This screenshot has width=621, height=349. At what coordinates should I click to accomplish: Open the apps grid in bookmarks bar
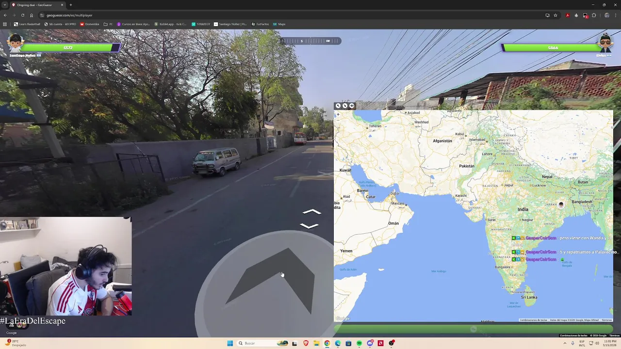tap(5, 24)
